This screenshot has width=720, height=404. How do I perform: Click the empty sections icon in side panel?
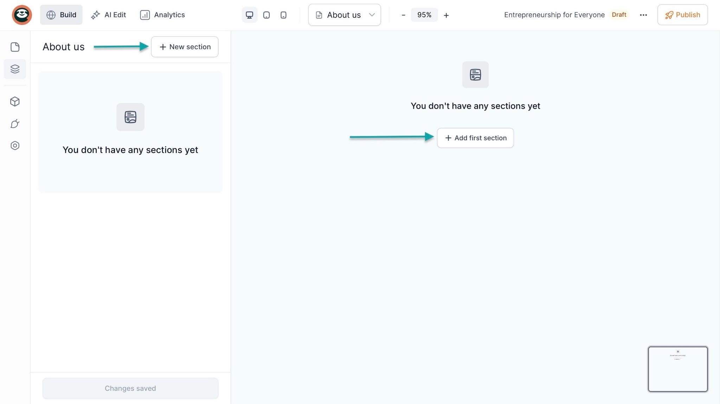coord(130,117)
